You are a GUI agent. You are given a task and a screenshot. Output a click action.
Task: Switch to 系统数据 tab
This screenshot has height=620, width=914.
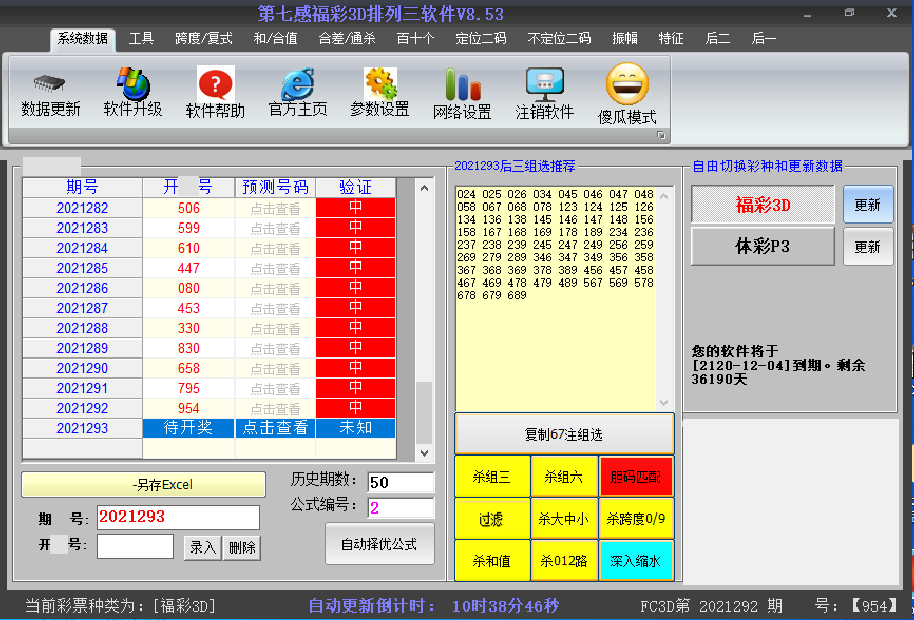pyautogui.click(x=82, y=38)
